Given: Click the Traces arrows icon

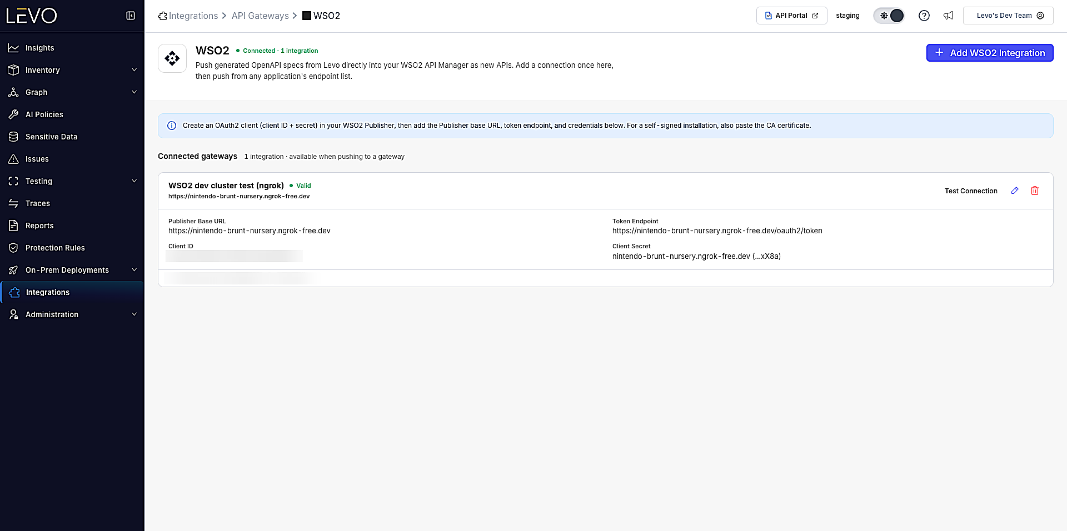Looking at the screenshot, I should pyautogui.click(x=13, y=203).
